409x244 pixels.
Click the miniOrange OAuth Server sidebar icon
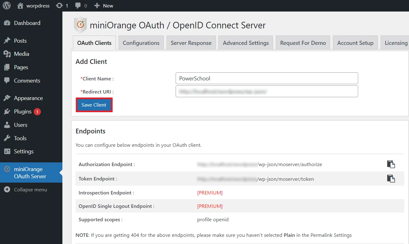click(7, 169)
